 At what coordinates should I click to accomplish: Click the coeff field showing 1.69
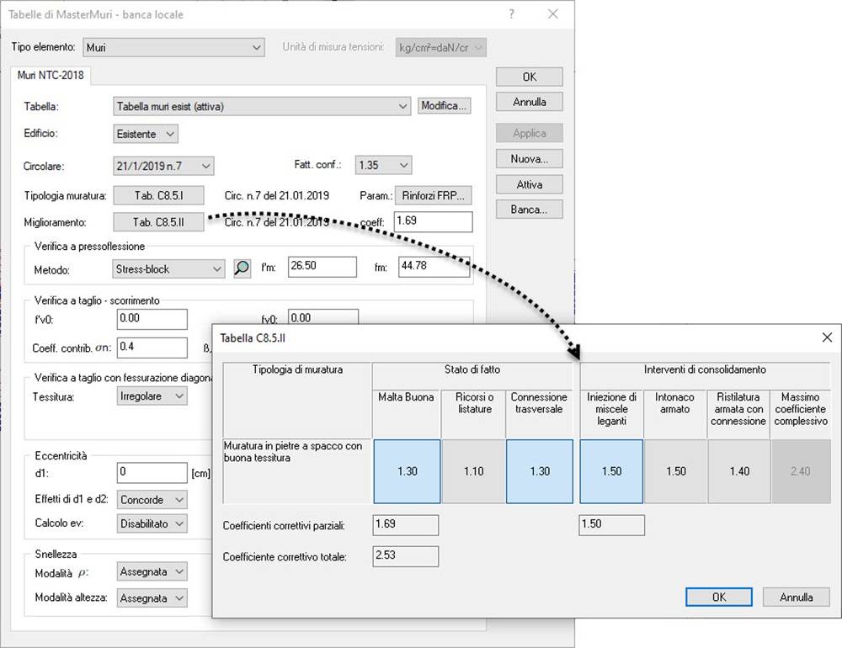pyautogui.click(x=434, y=221)
